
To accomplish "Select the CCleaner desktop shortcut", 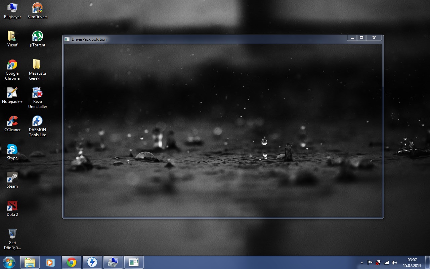I will tap(12, 124).
